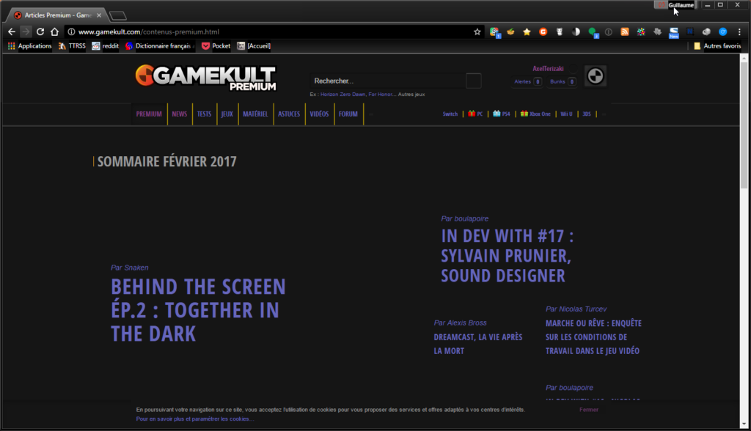
Task: Reload the Gamekult page
Action: click(40, 32)
